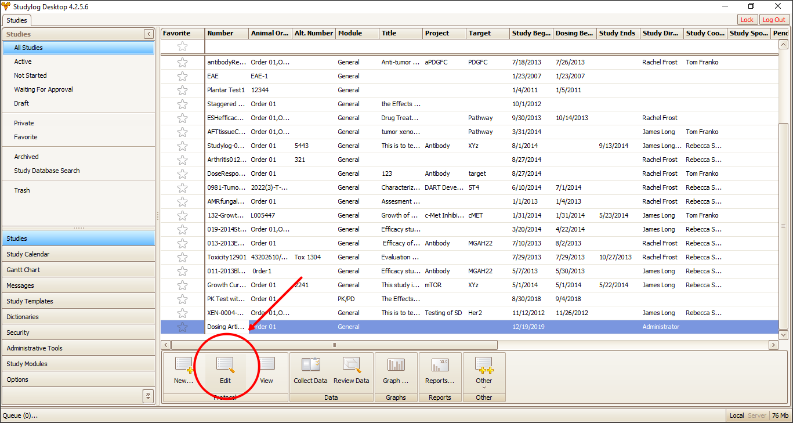The image size is (793, 423).
Task: Open the Gantt Chart section
Action: click(78, 270)
